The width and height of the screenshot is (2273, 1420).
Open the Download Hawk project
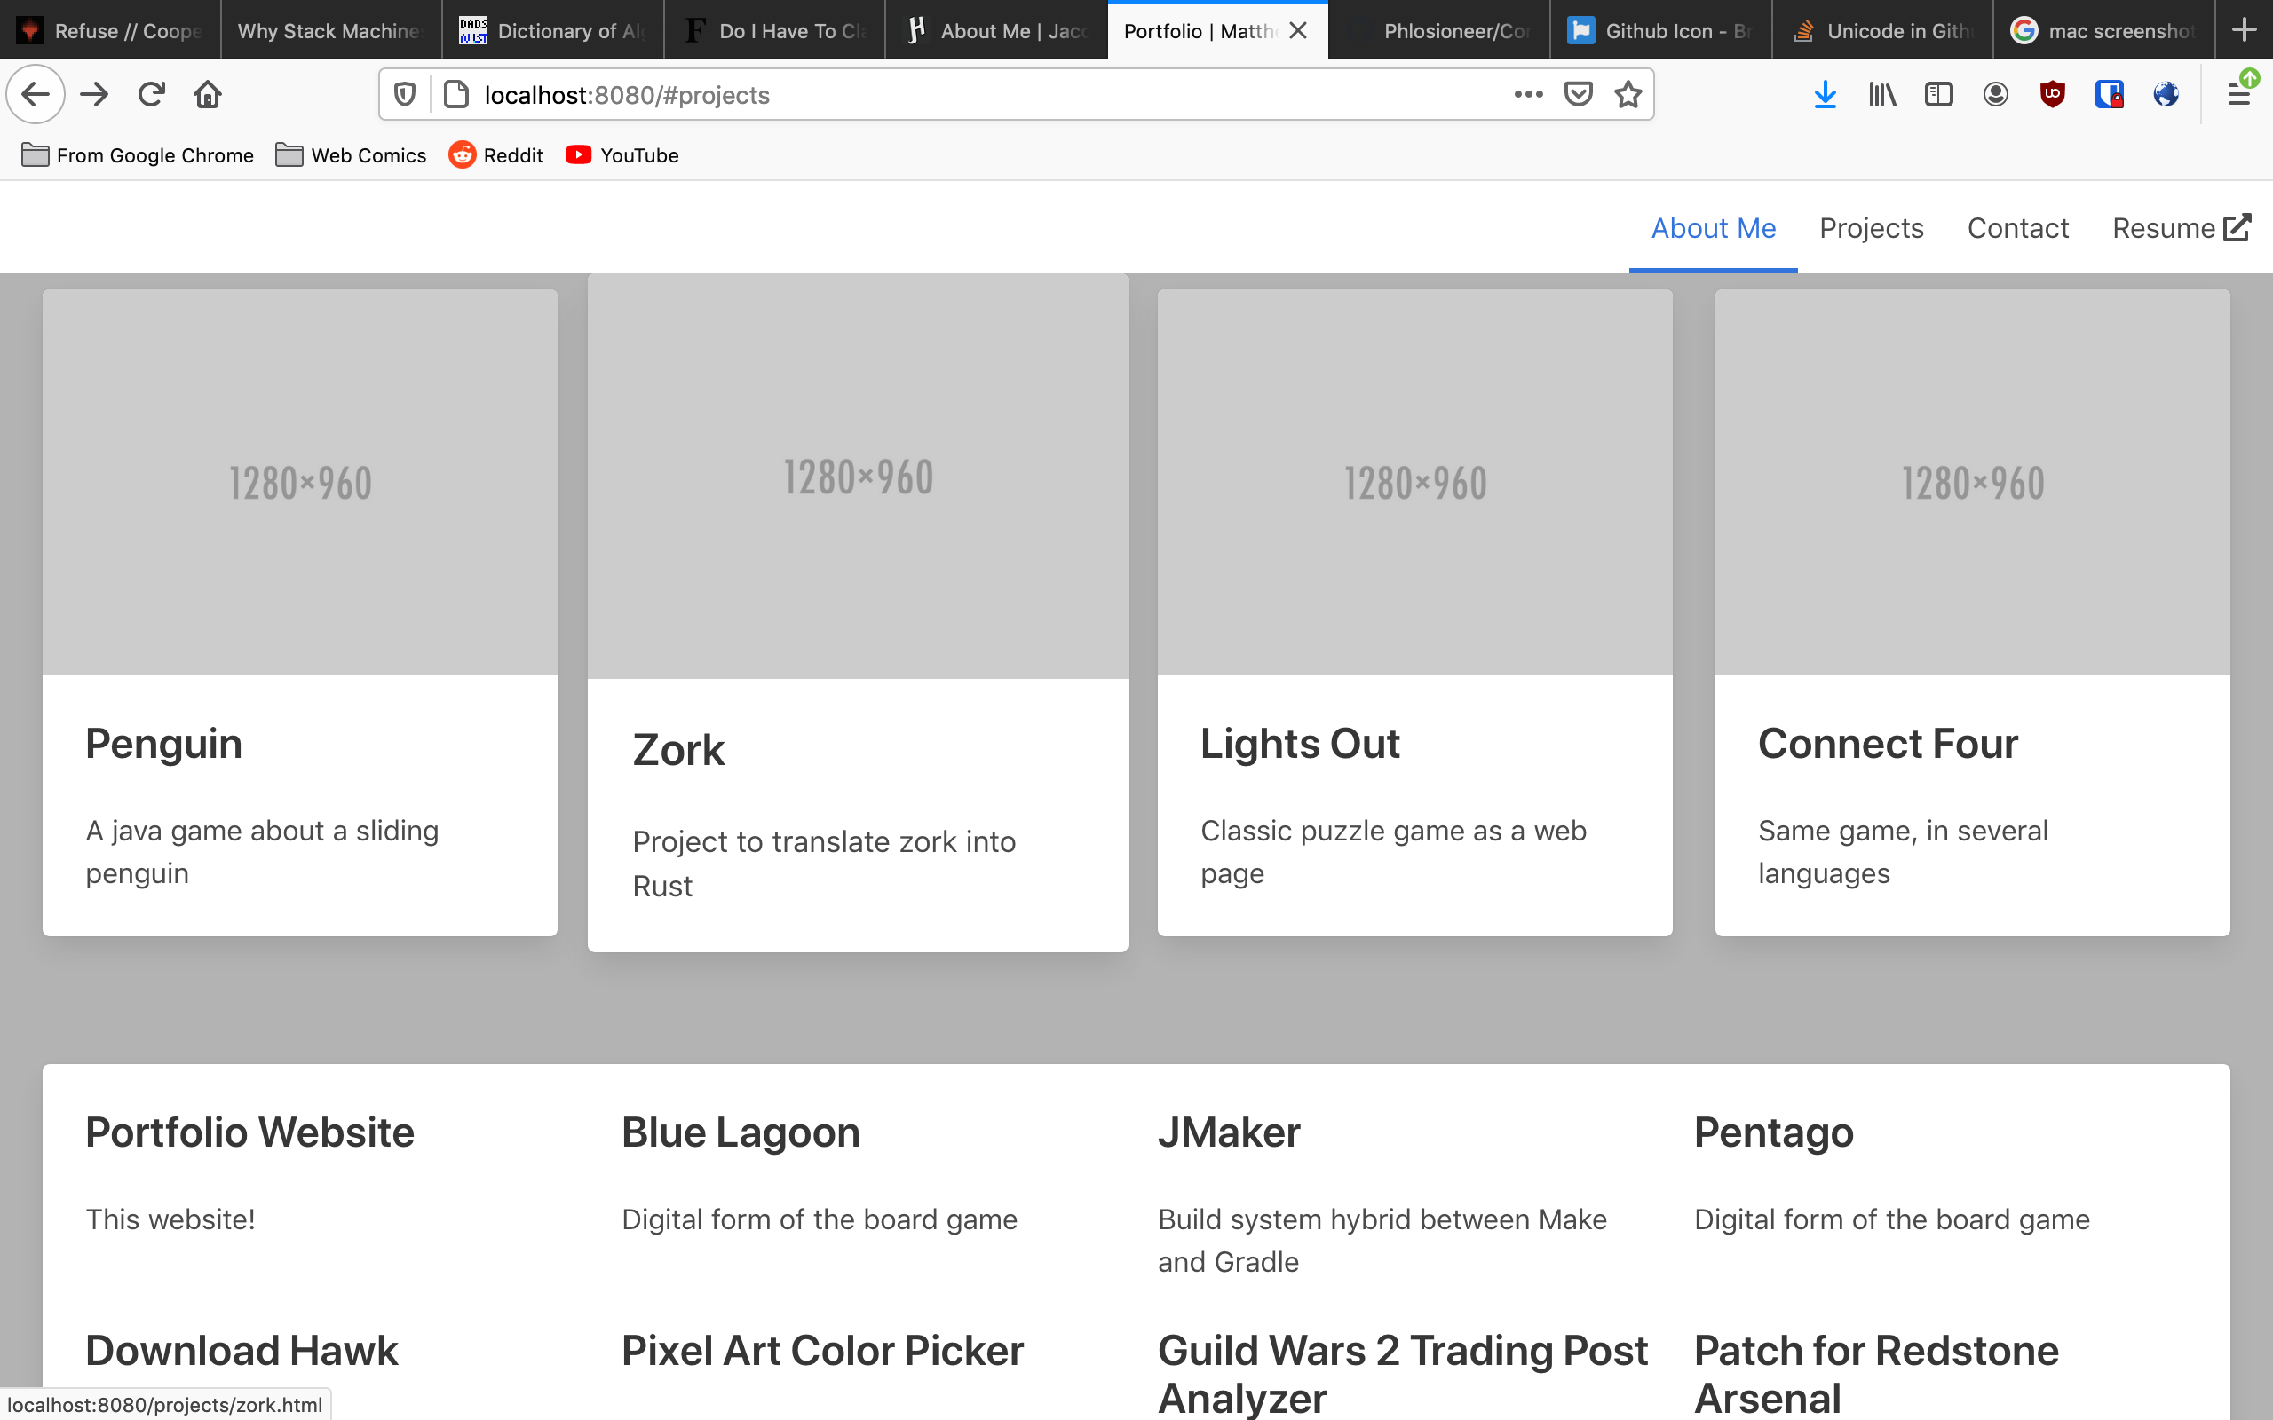coord(242,1351)
